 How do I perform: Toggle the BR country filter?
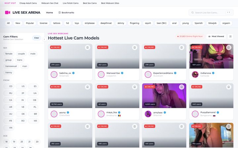34,114
